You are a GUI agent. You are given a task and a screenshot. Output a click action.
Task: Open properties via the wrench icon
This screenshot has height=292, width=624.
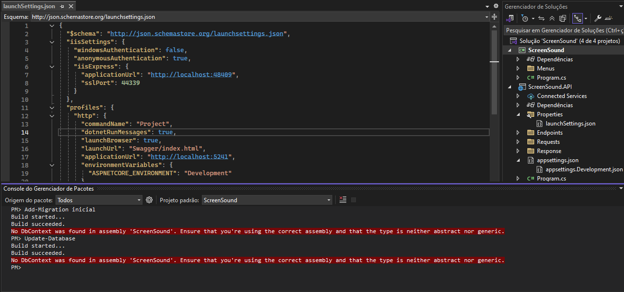click(597, 18)
